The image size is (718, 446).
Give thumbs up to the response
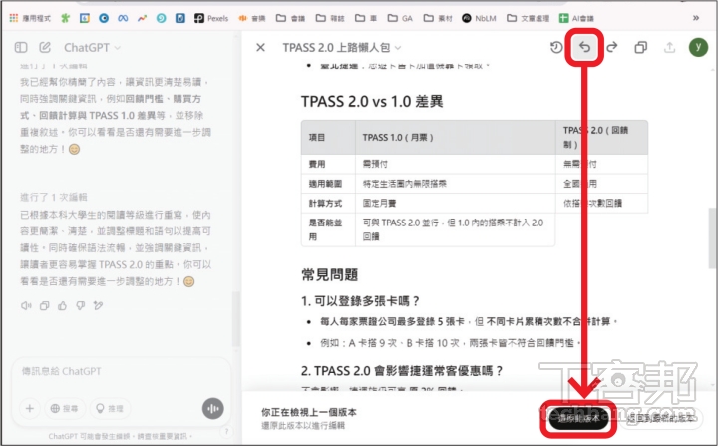[x=62, y=305]
